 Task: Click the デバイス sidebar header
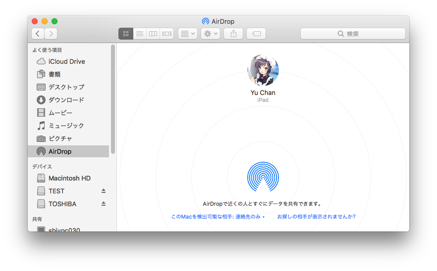(42, 167)
